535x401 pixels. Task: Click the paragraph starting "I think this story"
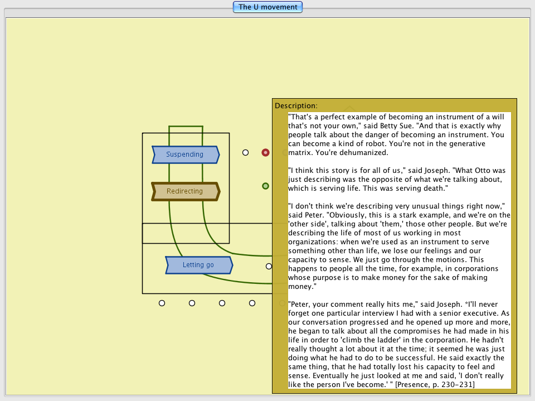pos(397,180)
